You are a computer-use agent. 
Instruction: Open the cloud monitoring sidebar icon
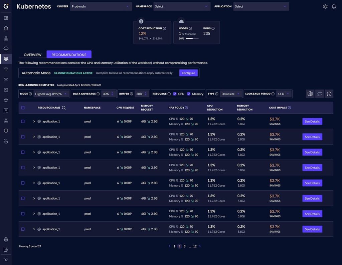[x=6, y=48]
